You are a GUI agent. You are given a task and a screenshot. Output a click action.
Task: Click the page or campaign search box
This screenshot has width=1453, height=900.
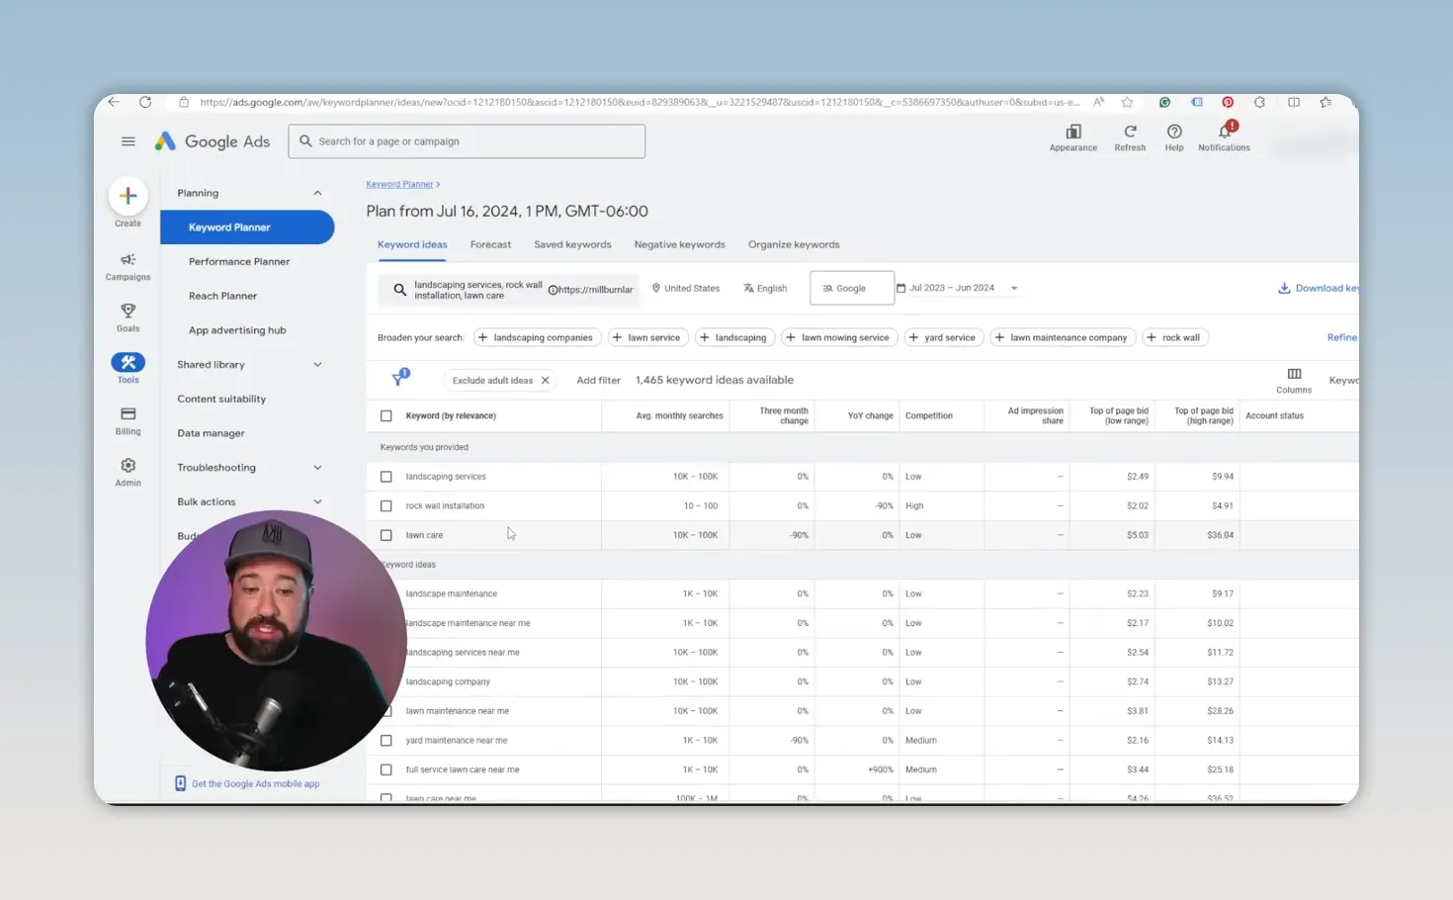[467, 141]
